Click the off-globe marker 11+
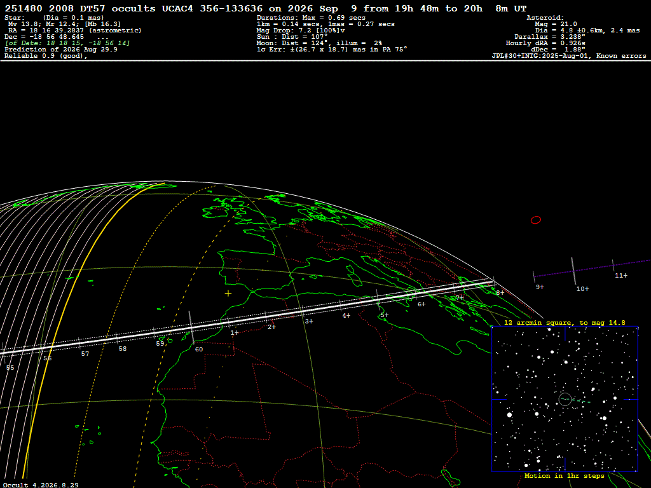 pyautogui.click(x=621, y=276)
